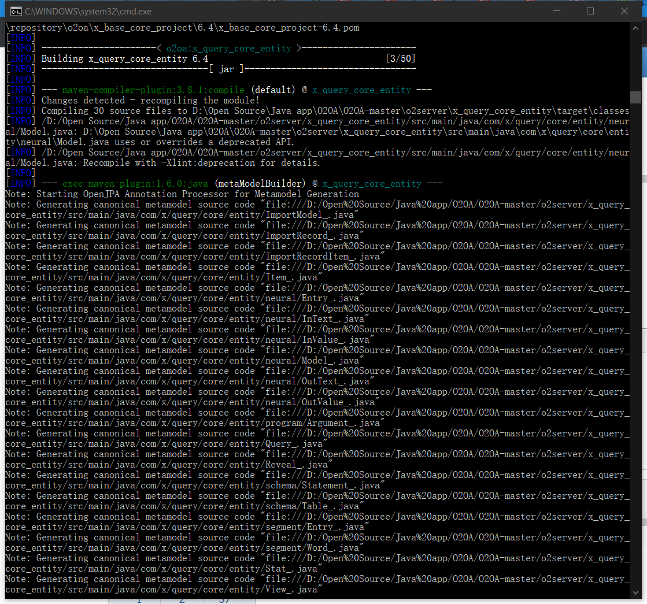Click 'Changes detected - recompiling the module!' line

tap(150, 100)
